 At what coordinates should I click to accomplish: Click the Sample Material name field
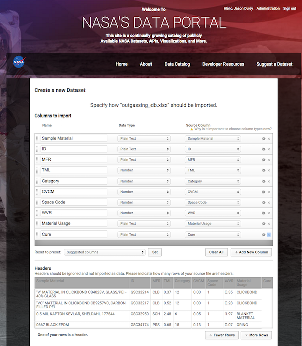point(74,138)
